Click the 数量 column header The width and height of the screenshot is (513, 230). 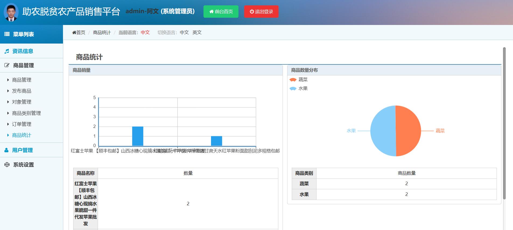[x=188, y=173]
